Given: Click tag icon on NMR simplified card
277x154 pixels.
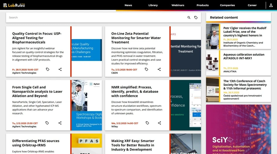Looking at the screenshot, I should tap(147, 123).
